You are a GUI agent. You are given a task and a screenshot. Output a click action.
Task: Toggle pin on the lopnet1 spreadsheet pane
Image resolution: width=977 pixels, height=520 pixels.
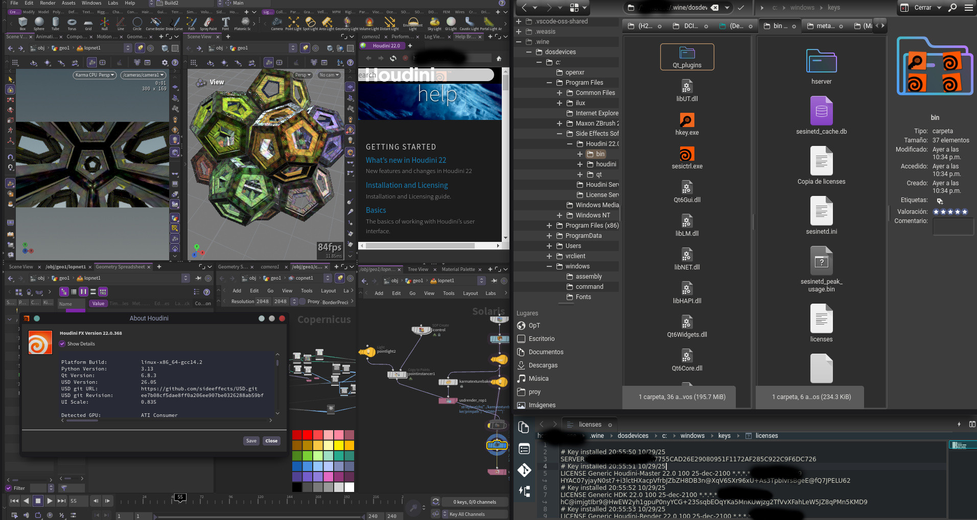click(x=198, y=278)
